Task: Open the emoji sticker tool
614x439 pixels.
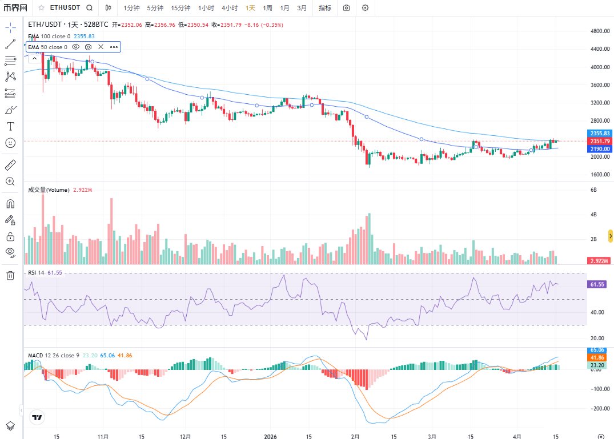Action: (10, 143)
